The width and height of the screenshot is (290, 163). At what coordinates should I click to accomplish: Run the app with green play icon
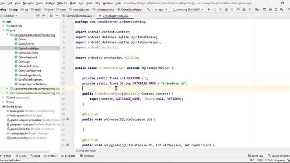coord(209,10)
